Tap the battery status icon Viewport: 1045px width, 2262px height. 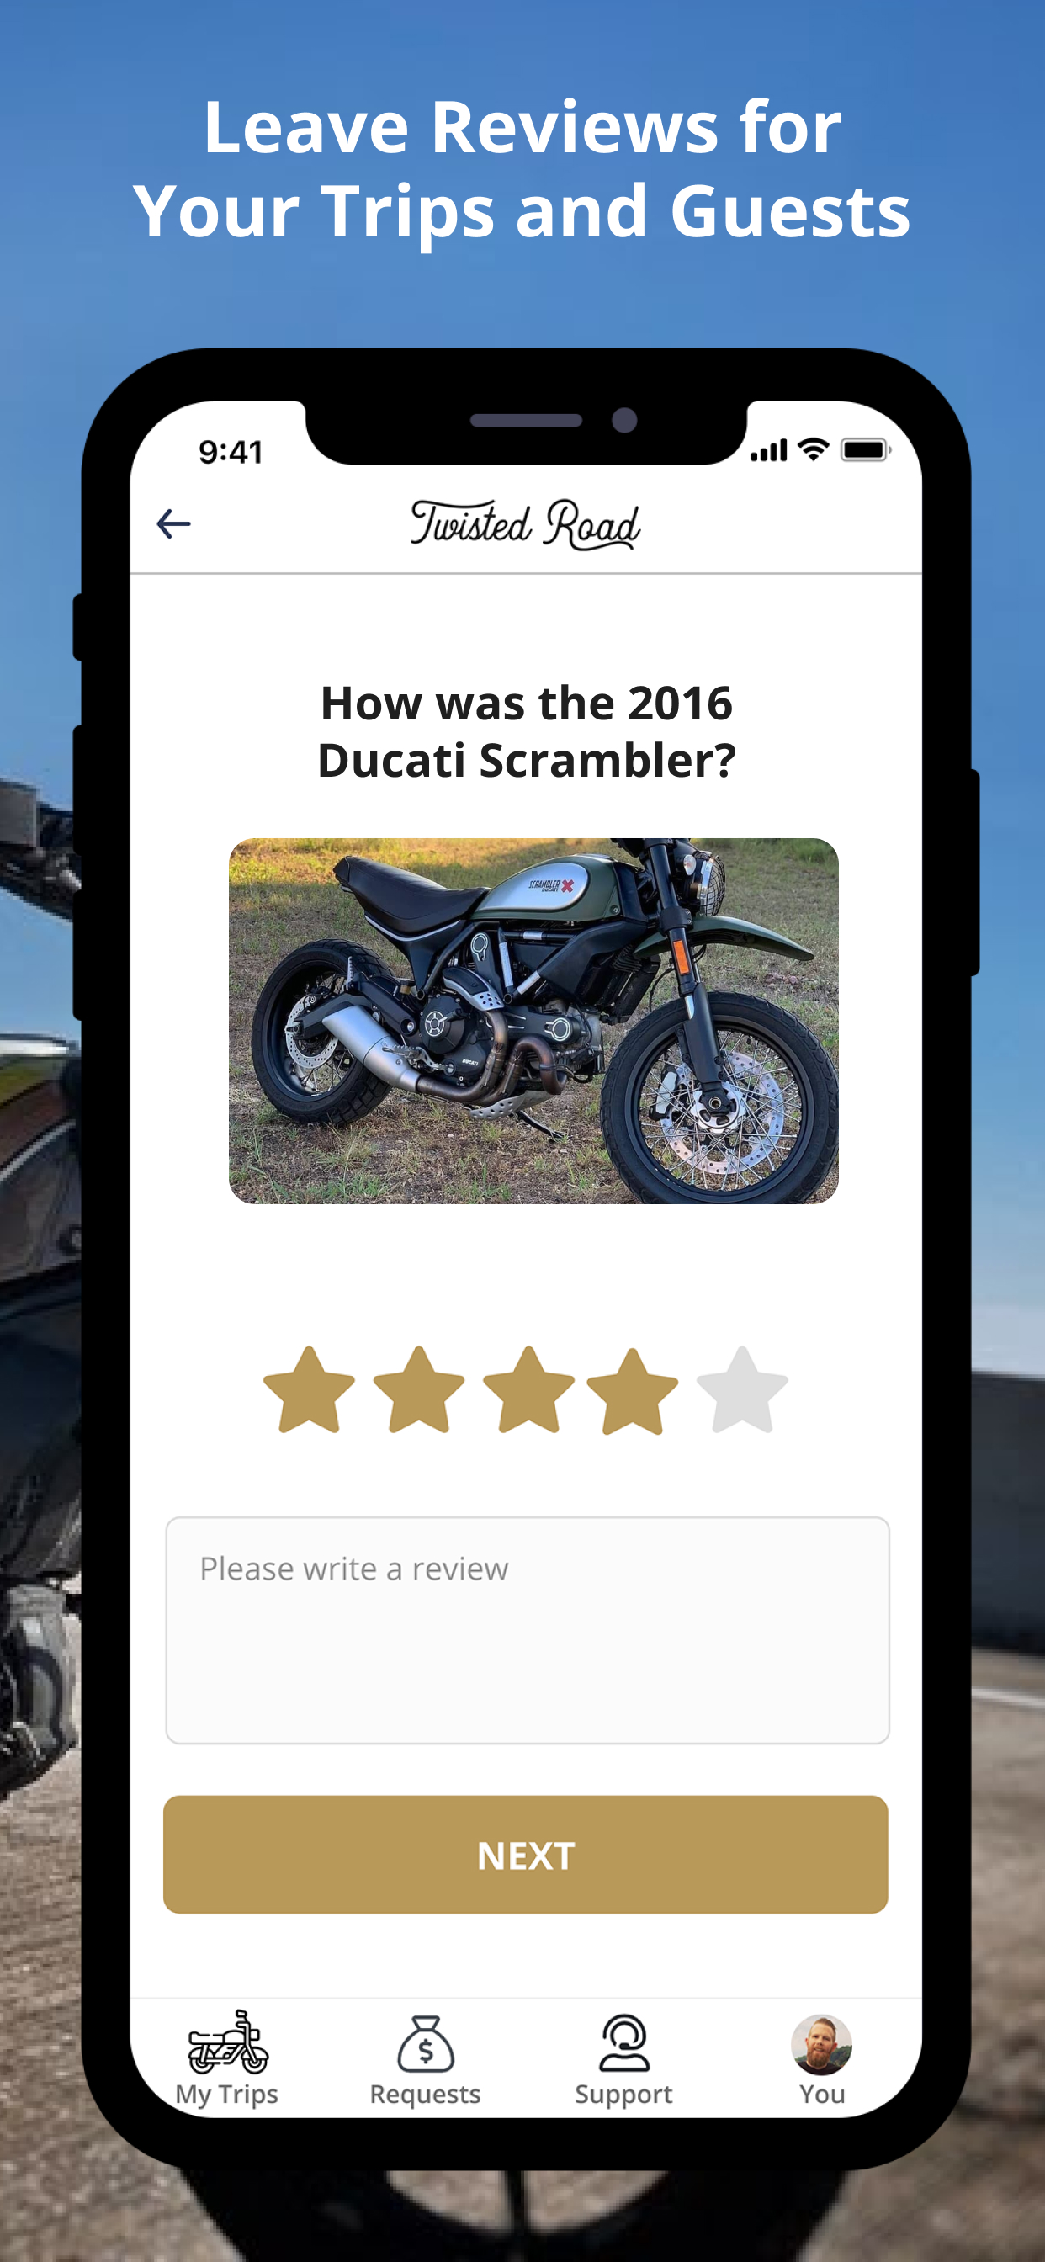[866, 449]
